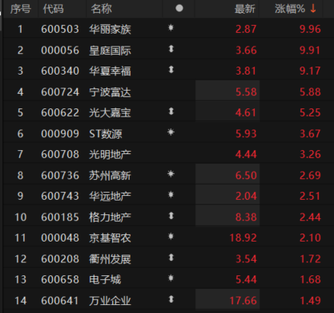
Task: Click stock code 000056
Action: (x=60, y=51)
